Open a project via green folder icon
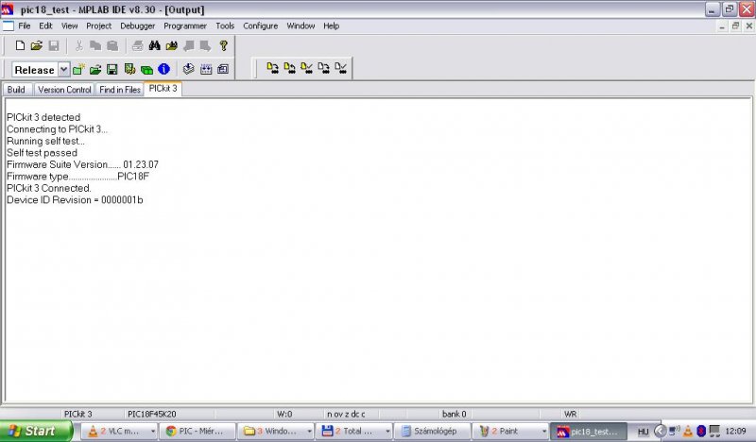756x442 pixels. [95, 69]
